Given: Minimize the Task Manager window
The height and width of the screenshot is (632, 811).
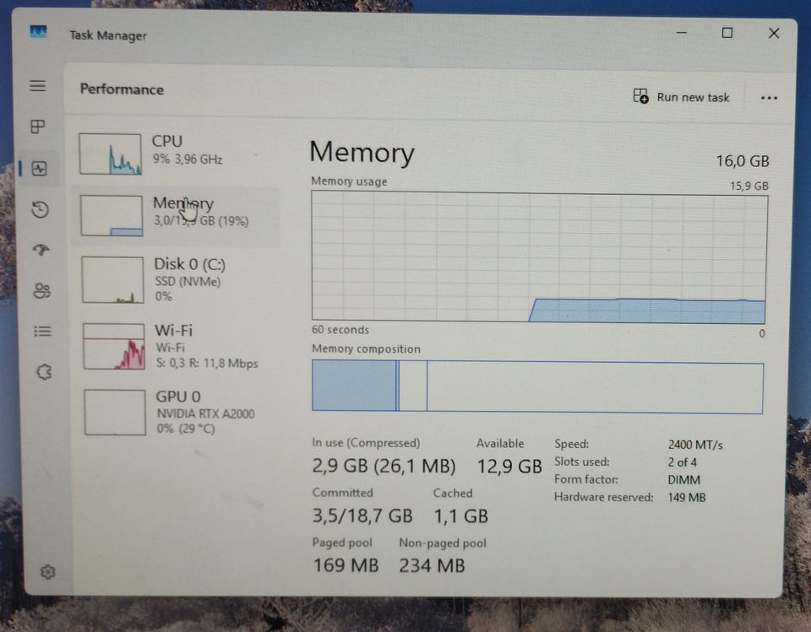Looking at the screenshot, I should pyautogui.click(x=682, y=33).
